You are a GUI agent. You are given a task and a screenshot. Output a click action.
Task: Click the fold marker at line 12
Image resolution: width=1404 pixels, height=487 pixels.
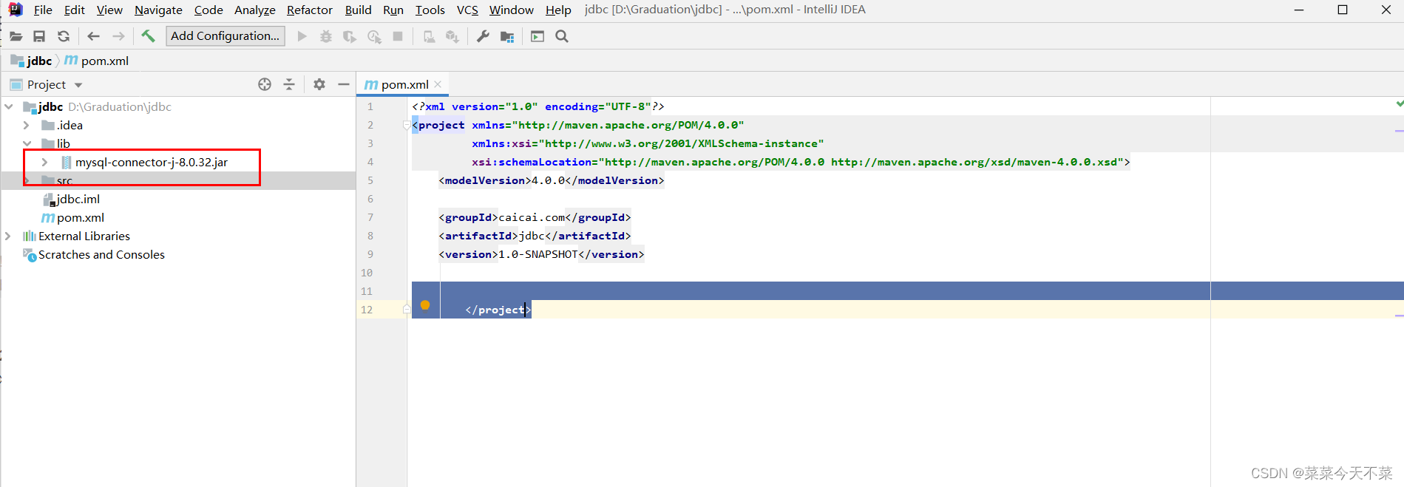click(x=407, y=310)
